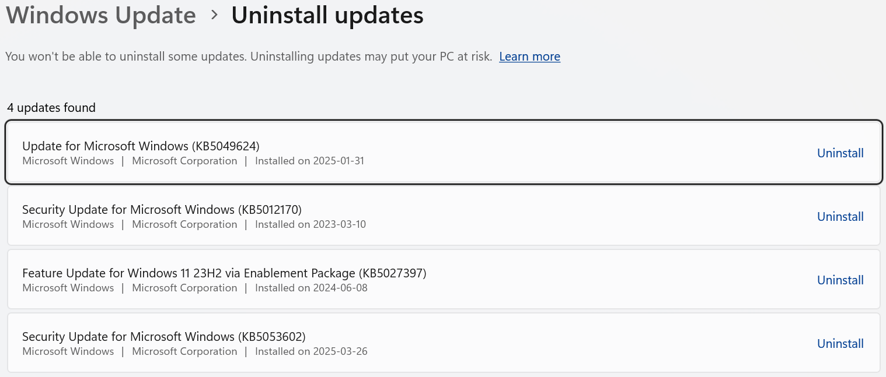Click Microsoft Corporation under KB5027397
Screen dimensions: 886x377
pos(184,288)
